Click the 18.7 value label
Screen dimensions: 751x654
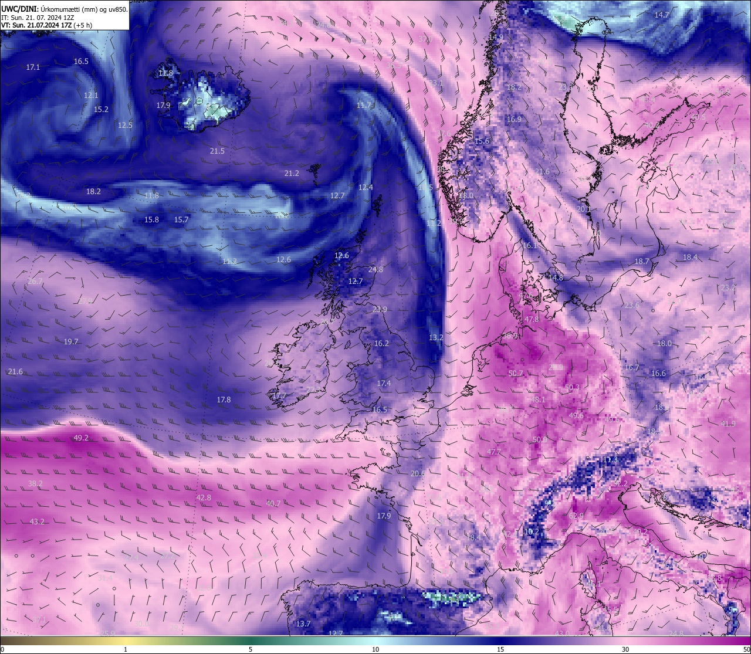pos(642,261)
